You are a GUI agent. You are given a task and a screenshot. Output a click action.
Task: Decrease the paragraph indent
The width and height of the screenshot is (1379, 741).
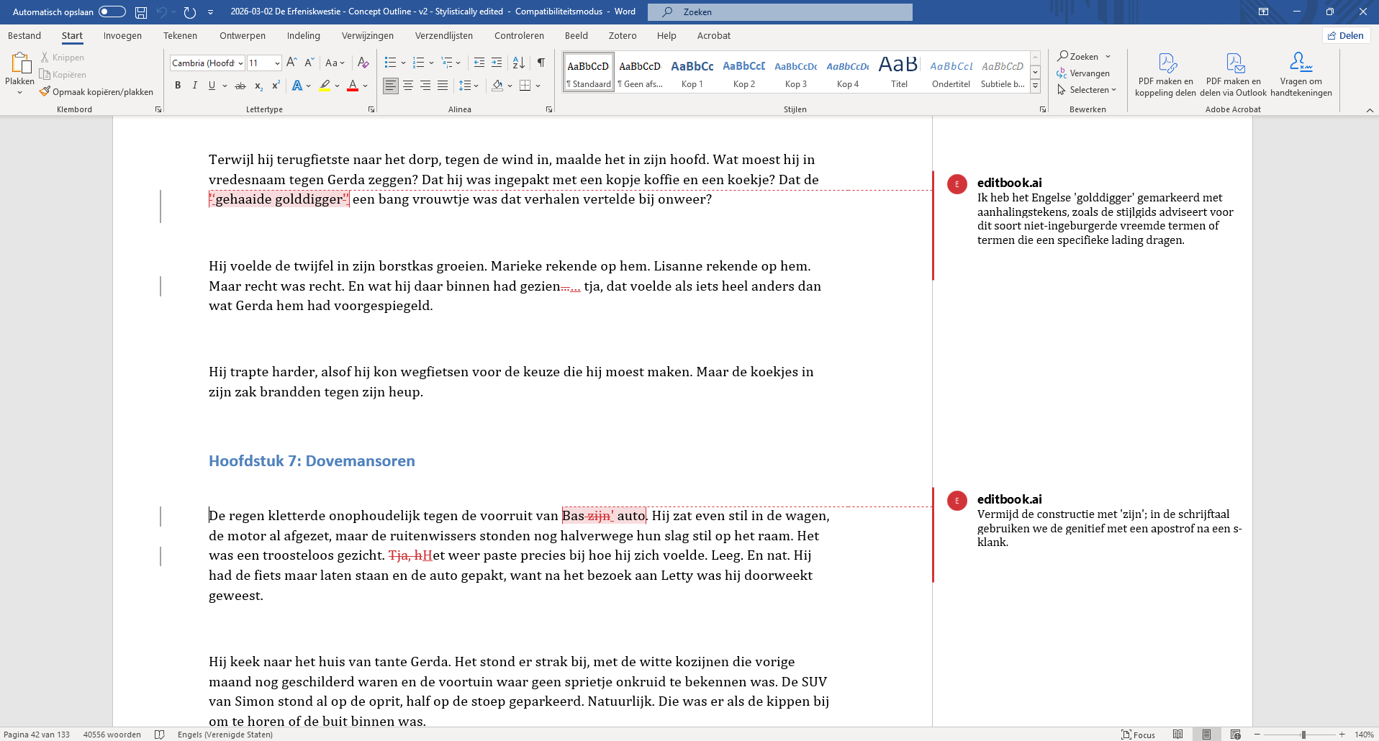(479, 63)
